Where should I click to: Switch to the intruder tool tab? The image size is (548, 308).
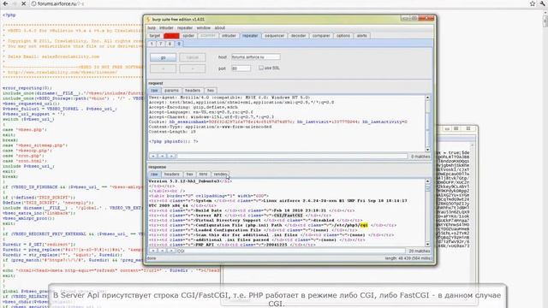[229, 36]
